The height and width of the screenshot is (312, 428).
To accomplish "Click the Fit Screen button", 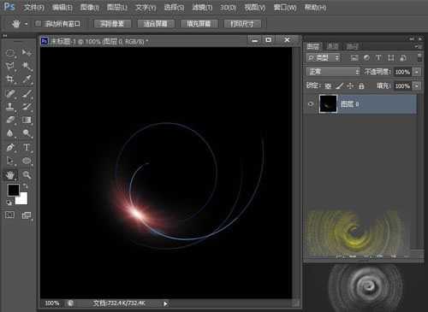I will point(156,24).
